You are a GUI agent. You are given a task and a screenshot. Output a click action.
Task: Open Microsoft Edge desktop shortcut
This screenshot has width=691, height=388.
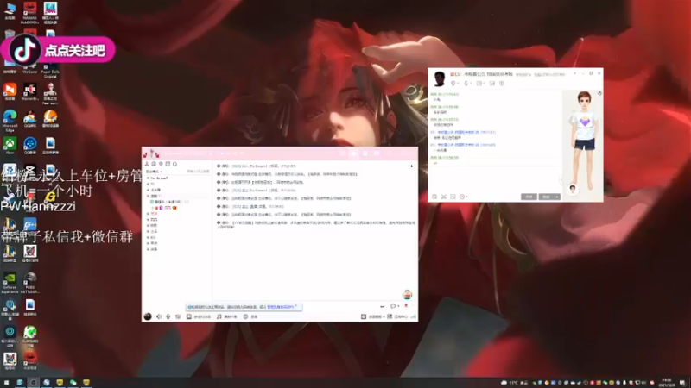(10, 121)
